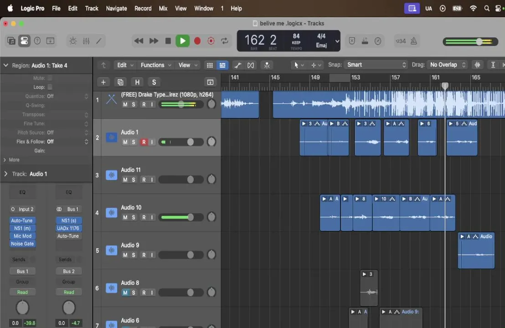
Task: Rewind the project
Action: pyautogui.click(x=139, y=41)
